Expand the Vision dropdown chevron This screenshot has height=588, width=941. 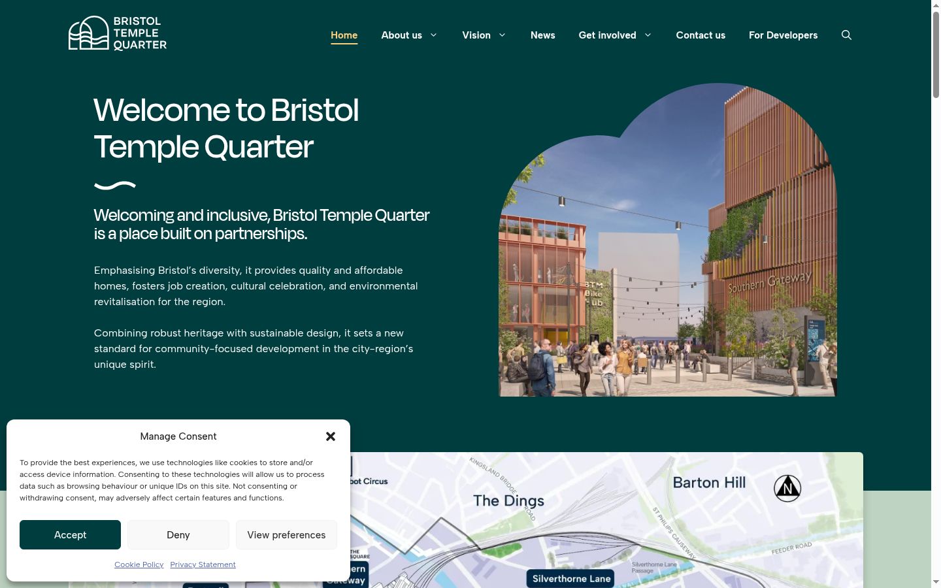[502, 35]
